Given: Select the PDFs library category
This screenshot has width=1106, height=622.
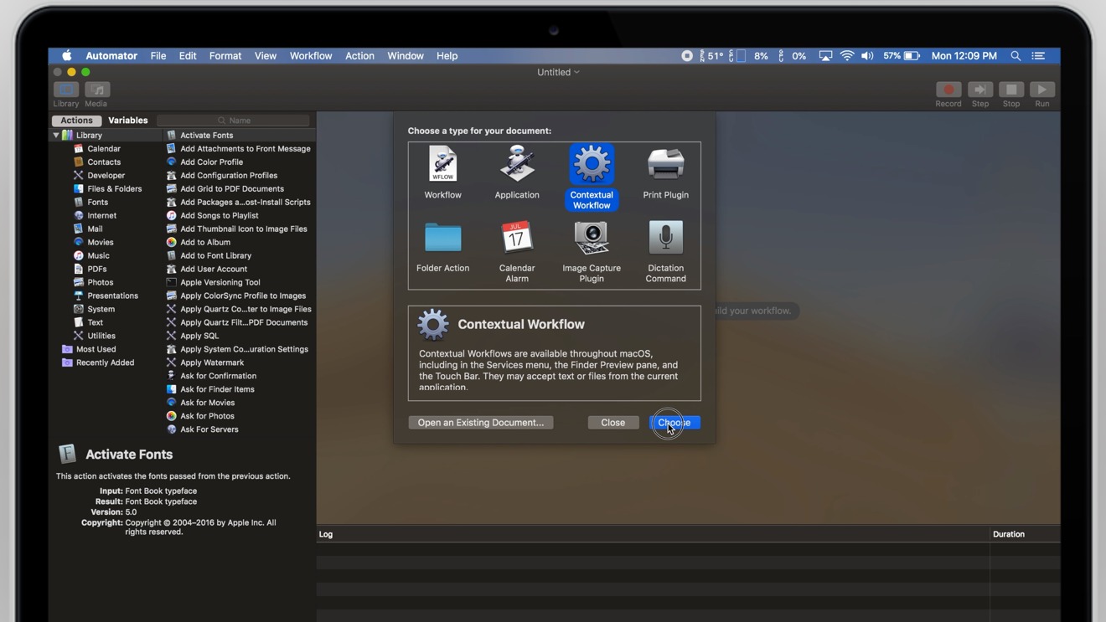Looking at the screenshot, I should (x=96, y=269).
